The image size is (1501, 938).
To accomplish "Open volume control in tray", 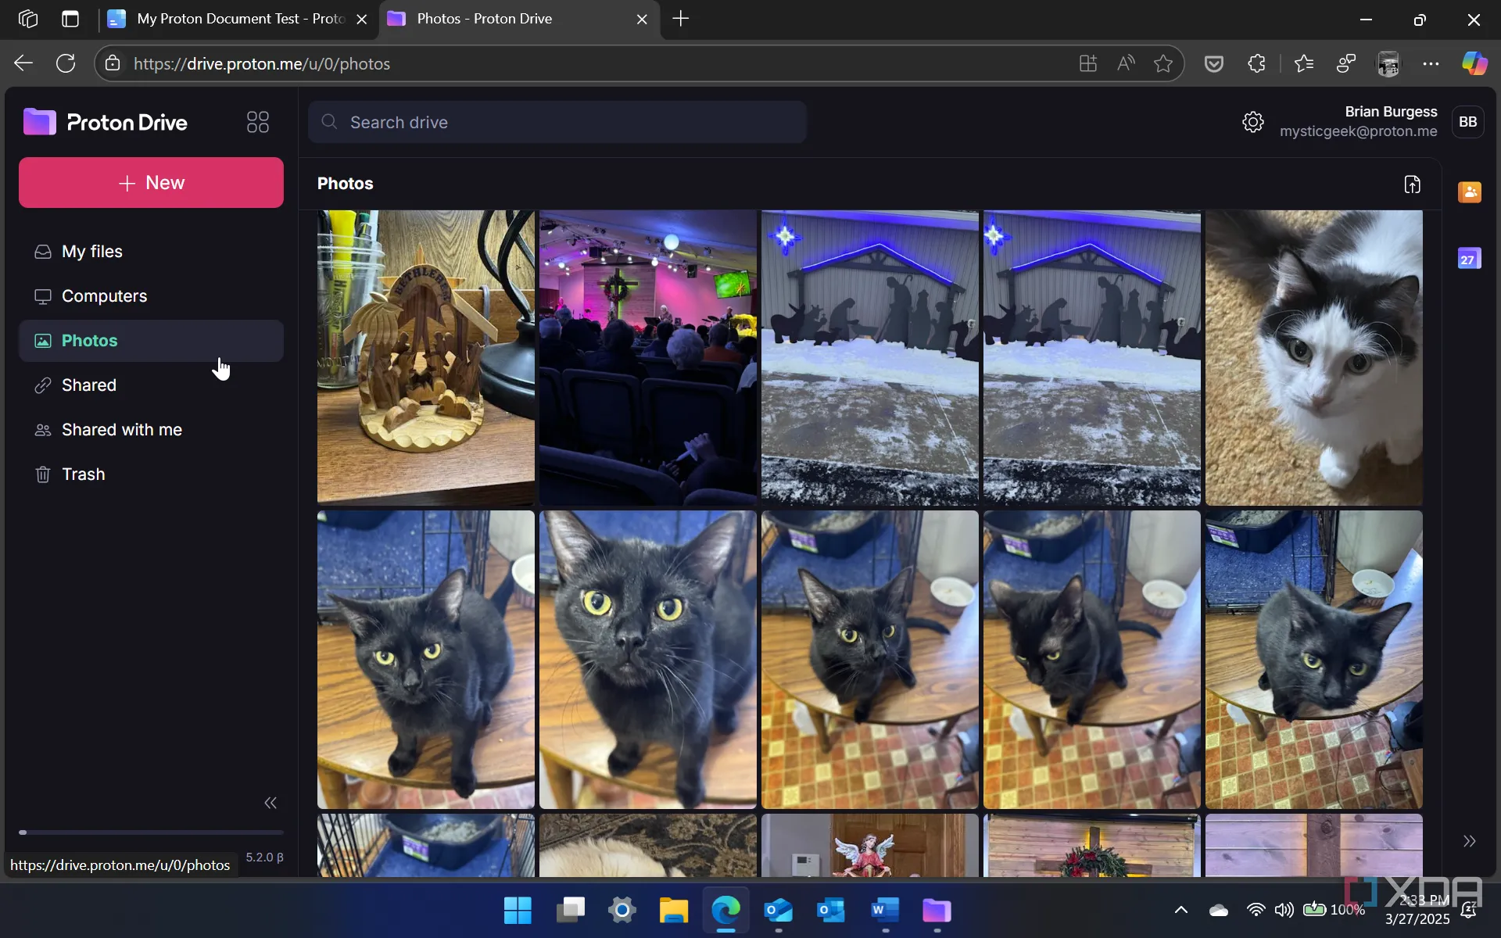I will [1284, 910].
